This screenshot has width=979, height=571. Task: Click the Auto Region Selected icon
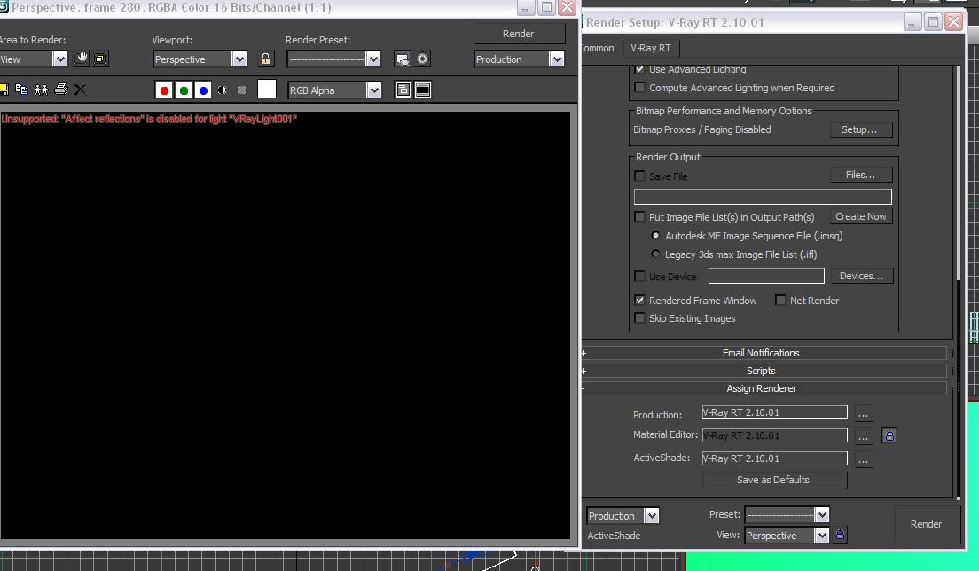(100, 59)
